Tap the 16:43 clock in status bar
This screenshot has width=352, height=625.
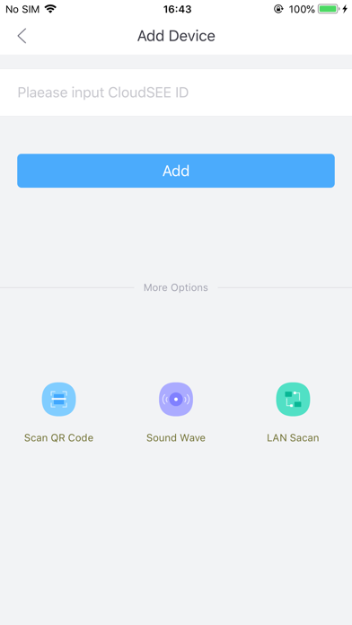click(177, 9)
